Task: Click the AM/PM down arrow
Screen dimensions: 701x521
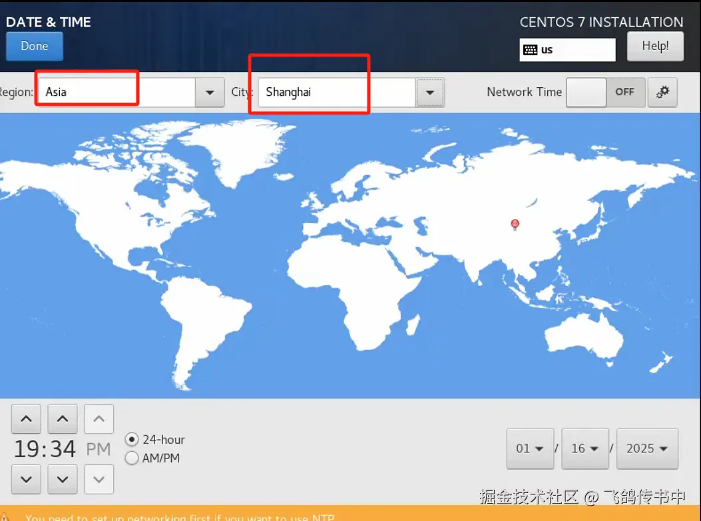Action: (99, 480)
